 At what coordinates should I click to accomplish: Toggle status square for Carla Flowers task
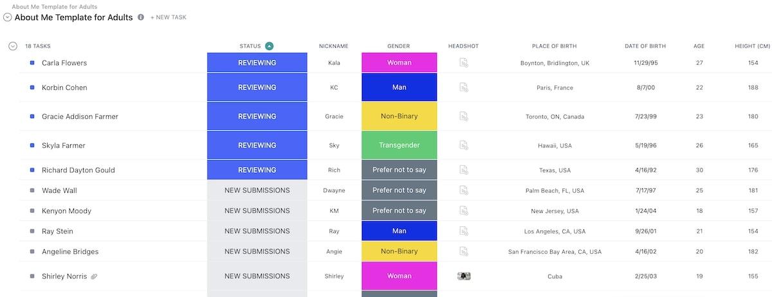(32, 63)
